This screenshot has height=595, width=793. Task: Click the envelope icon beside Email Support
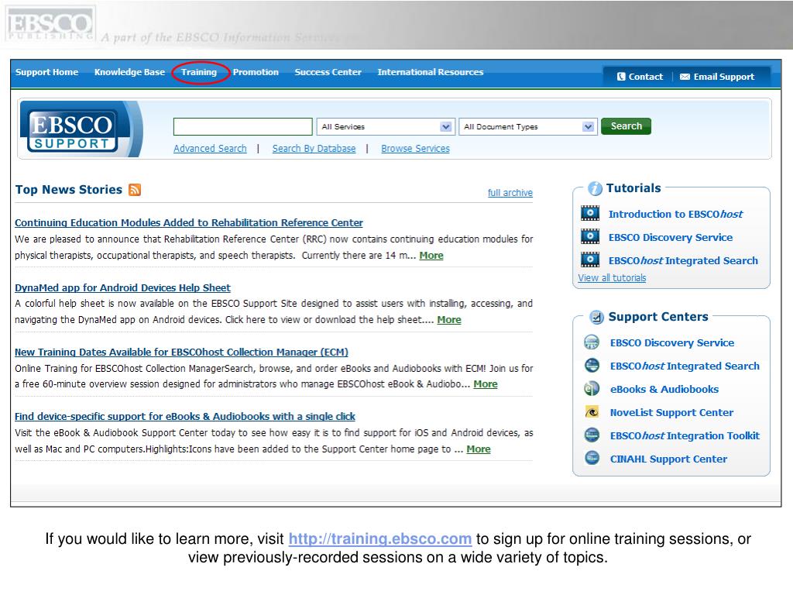(x=685, y=77)
